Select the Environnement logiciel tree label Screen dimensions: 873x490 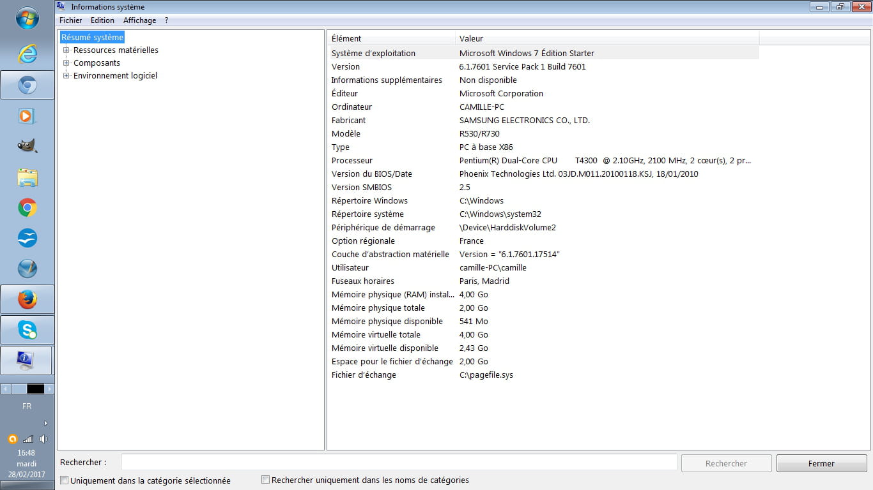click(115, 75)
